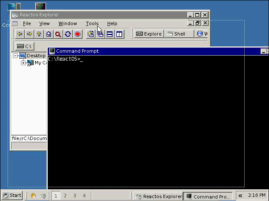Click the Reactos Explorer title bar icon
Viewport: 269px width, 201px height.
pyautogui.click(x=15, y=15)
